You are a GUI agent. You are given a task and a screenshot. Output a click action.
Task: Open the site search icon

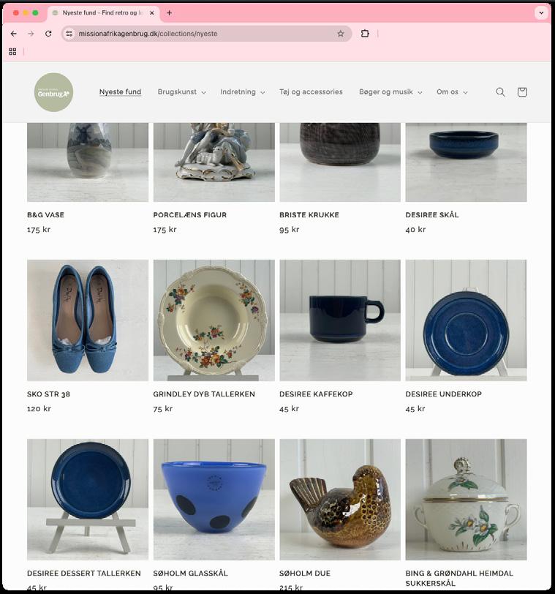(500, 92)
